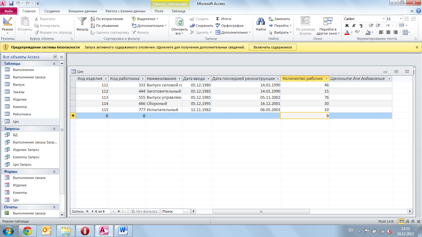Click Включить содержимое button
Screen dimensions: 422x237
click(x=273, y=47)
